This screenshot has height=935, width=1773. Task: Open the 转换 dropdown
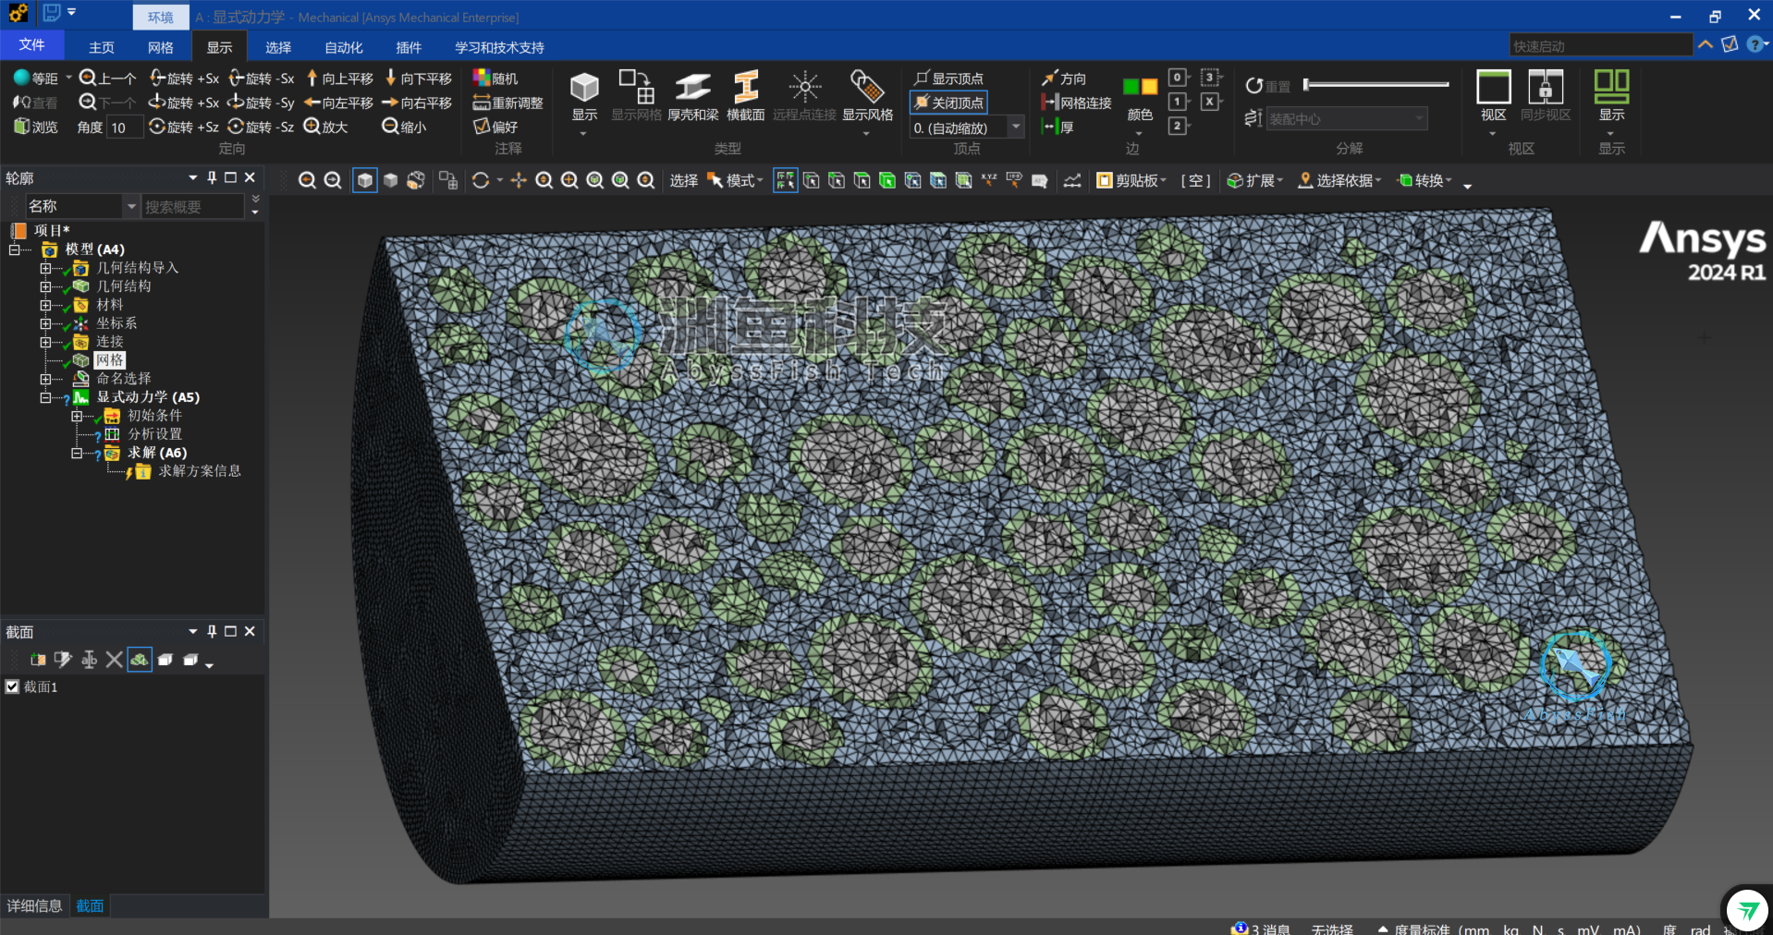(x=1425, y=181)
